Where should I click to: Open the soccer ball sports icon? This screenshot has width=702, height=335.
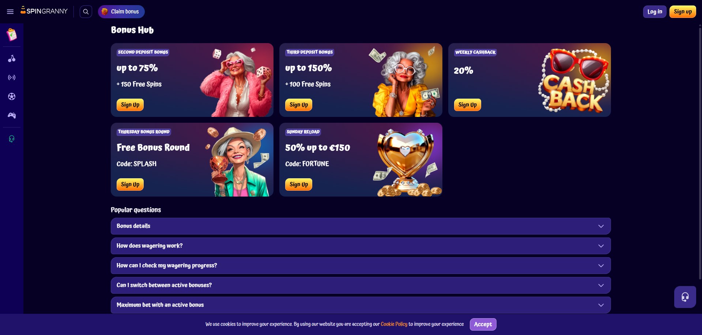[x=12, y=96]
